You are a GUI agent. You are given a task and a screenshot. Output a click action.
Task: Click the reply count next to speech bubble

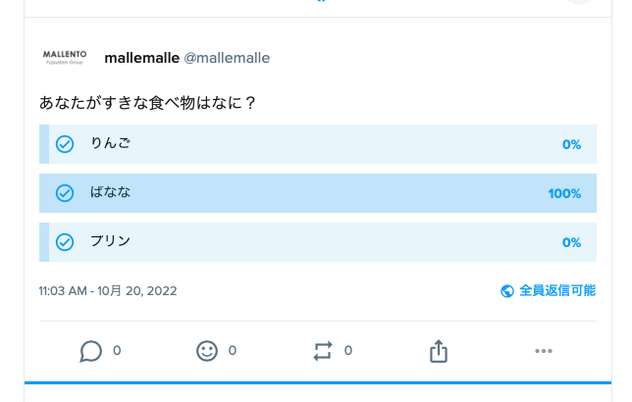pos(117,350)
